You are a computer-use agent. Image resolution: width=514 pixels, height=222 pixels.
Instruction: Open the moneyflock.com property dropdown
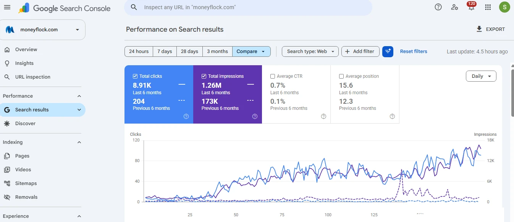[x=43, y=30]
